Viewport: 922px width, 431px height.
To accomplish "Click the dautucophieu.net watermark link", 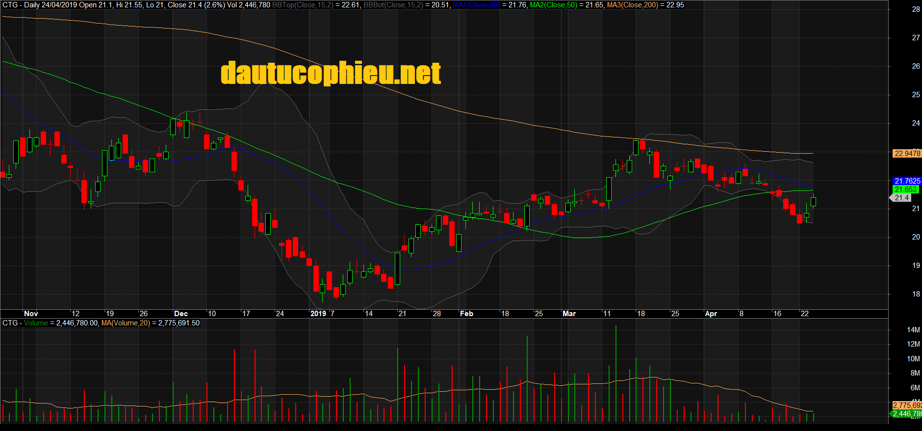I will pos(331,73).
